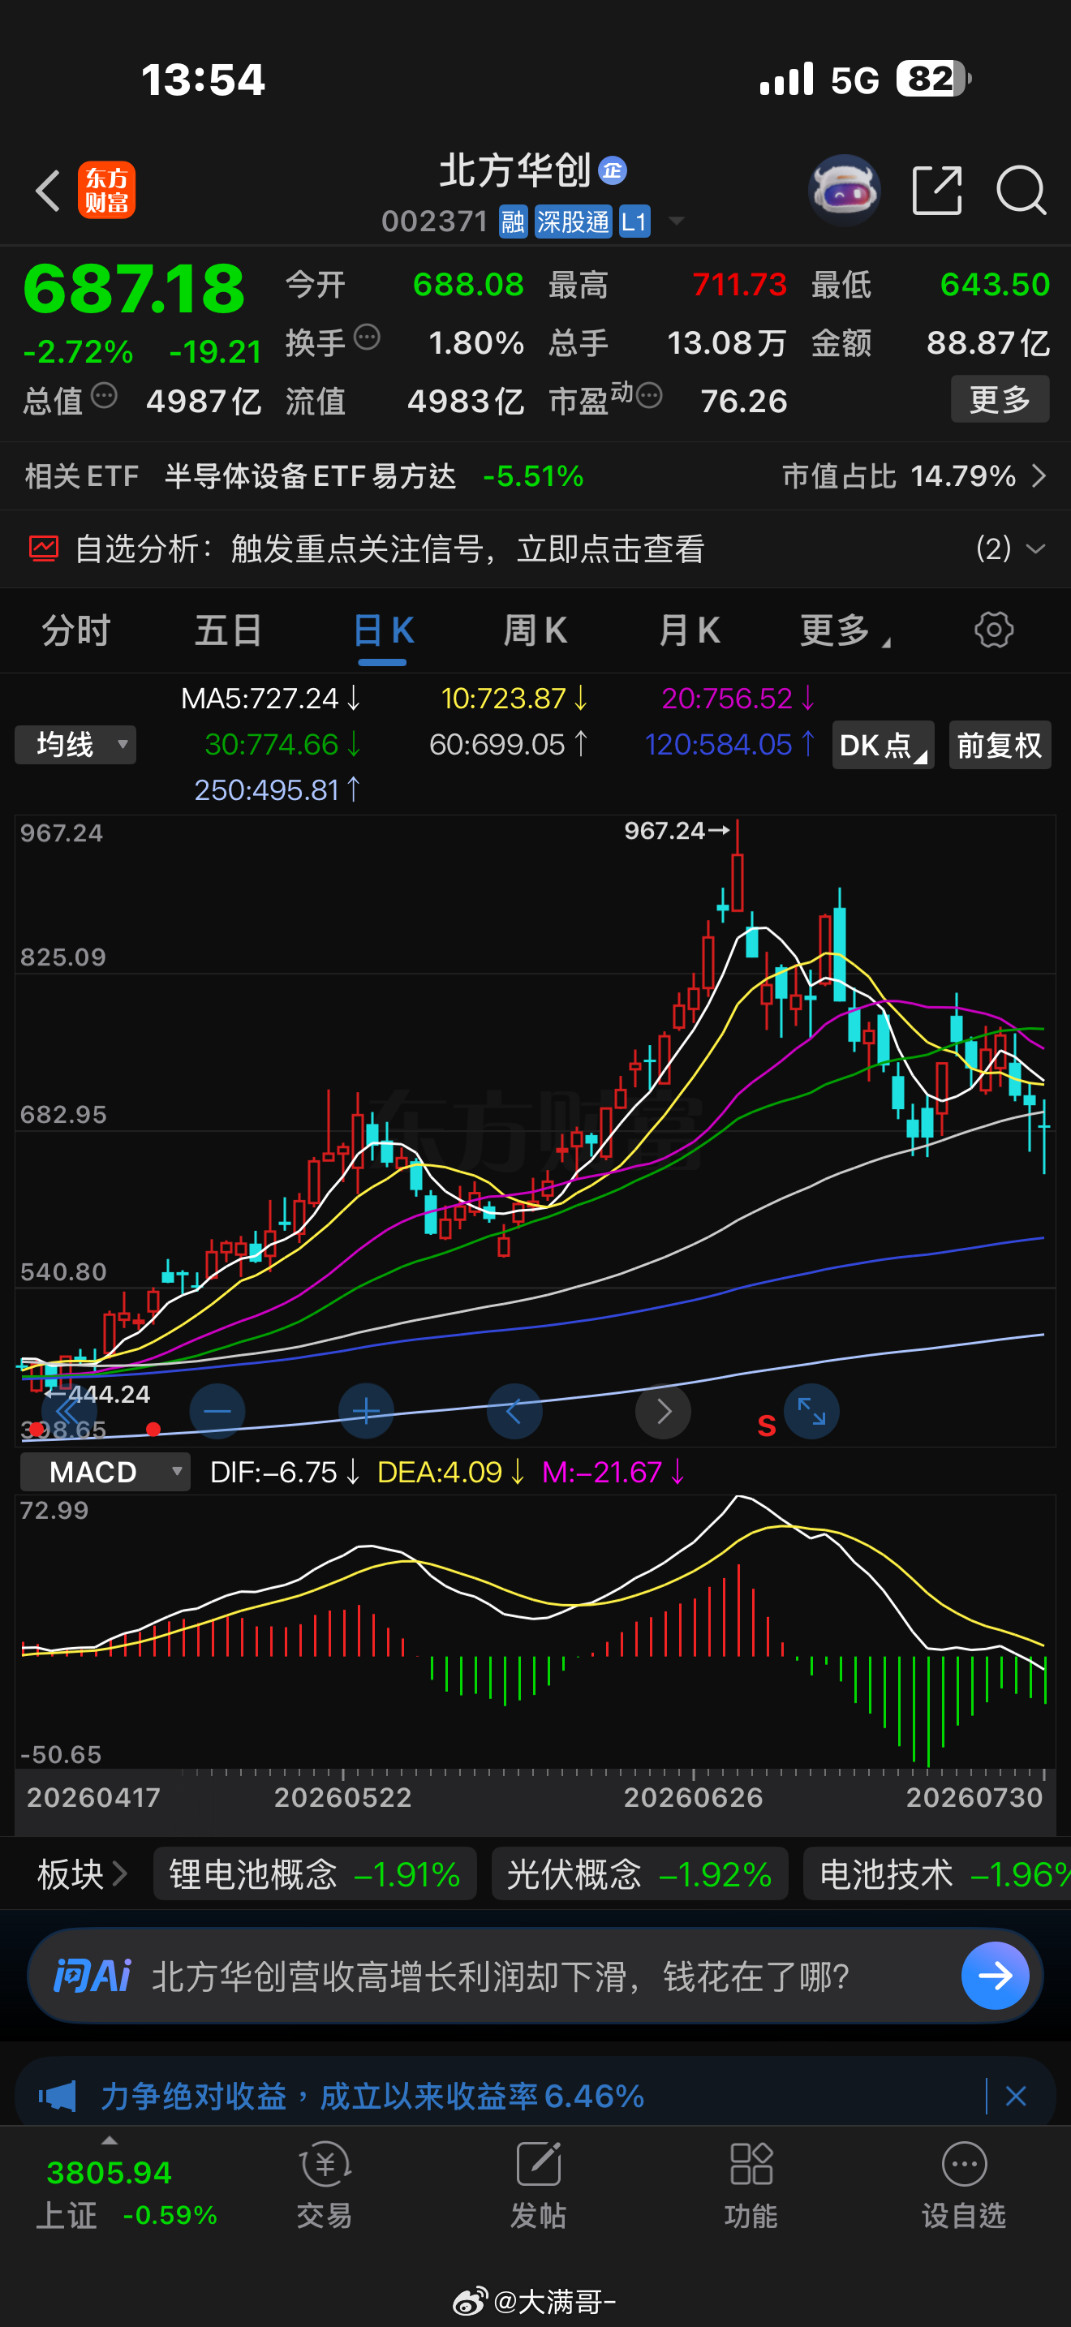Open the 更多 chart period dropdown
The width and height of the screenshot is (1071, 2327).
845,630
